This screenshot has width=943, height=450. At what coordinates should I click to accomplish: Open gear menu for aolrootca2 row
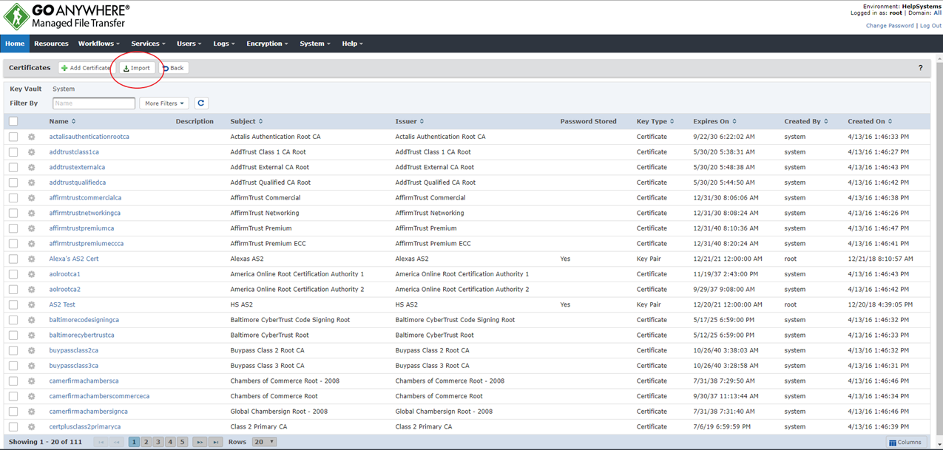31,290
